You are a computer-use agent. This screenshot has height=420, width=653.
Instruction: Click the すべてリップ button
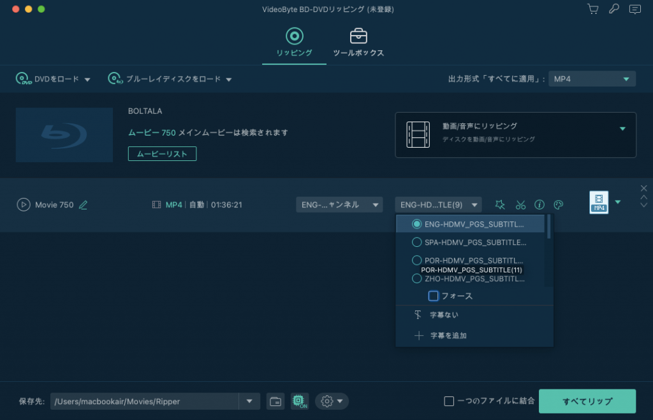(588, 401)
